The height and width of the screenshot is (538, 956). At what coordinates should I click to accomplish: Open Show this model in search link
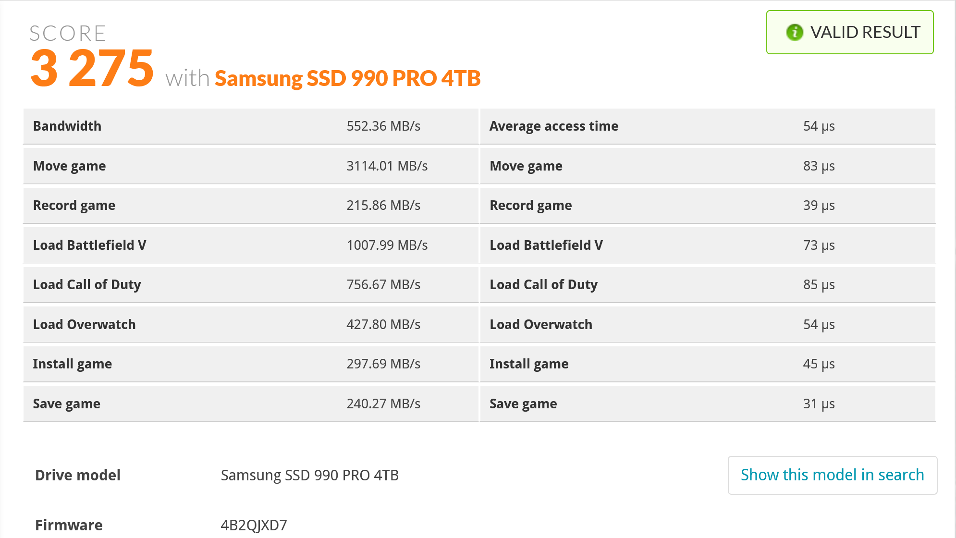(x=832, y=475)
